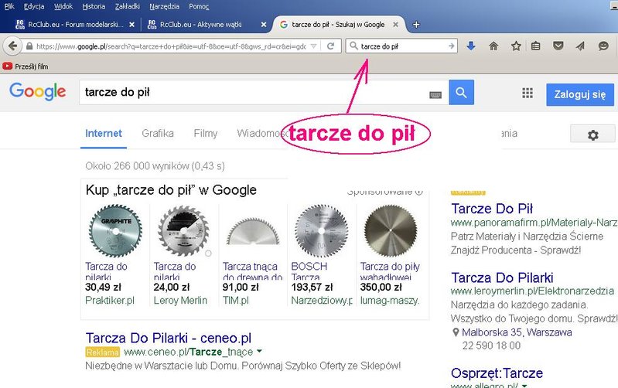This screenshot has height=388, width=618.
Task: Select the Grafika results tab
Action: tap(158, 134)
